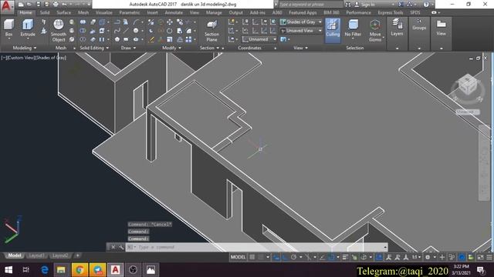This screenshot has height=277, width=494.
Task: Activate the Extrude tool
Action: tap(28, 28)
